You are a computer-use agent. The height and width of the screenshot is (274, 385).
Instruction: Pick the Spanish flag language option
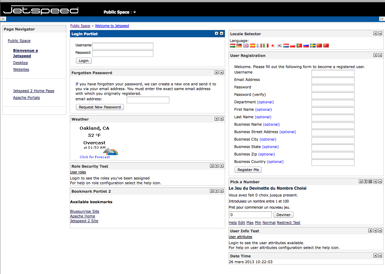[253, 46]
